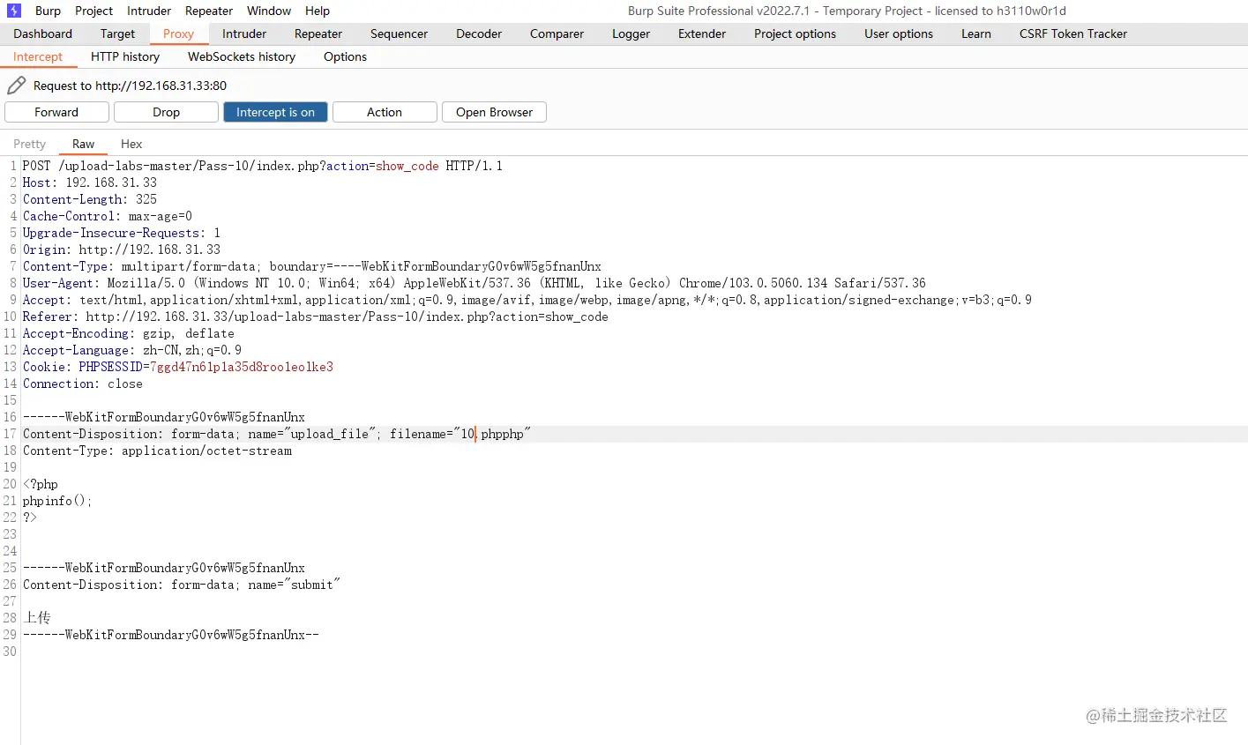Switch to the Pretty message view

(x=29, y=144)
